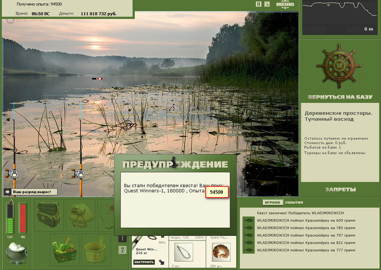Click the fish icon beside 777 грамм
This screenshot has width=381, height=270.
(x=249, y=250)
